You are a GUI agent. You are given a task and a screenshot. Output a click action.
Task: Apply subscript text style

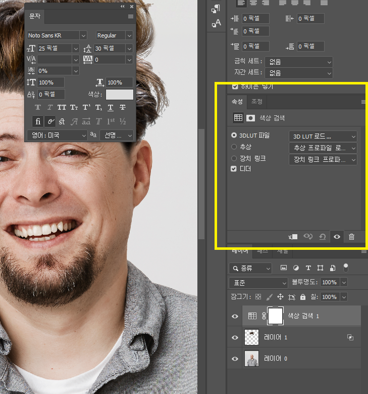98,108
